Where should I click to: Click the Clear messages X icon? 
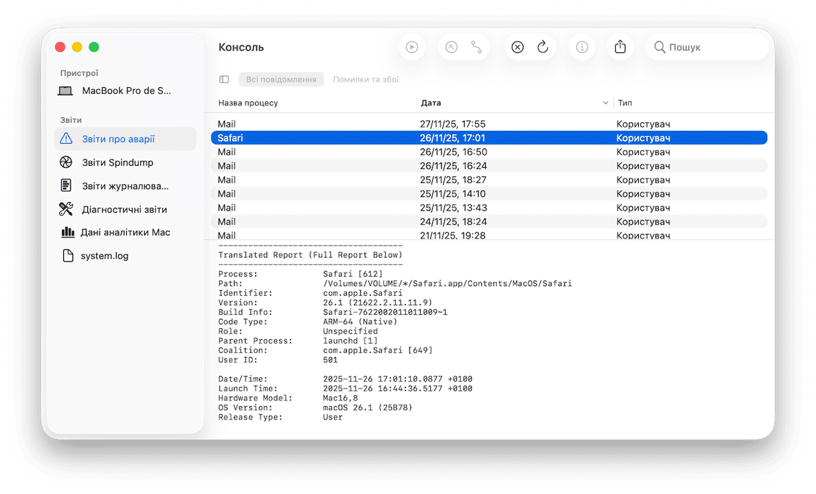coord(517,47)
